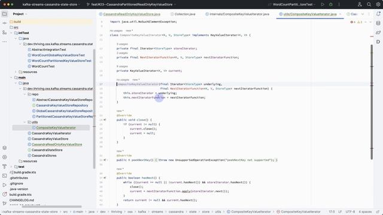383x215 pixels.
Task: Click implements gutter icon beside peekNextKey()
Action: (105, 160)
